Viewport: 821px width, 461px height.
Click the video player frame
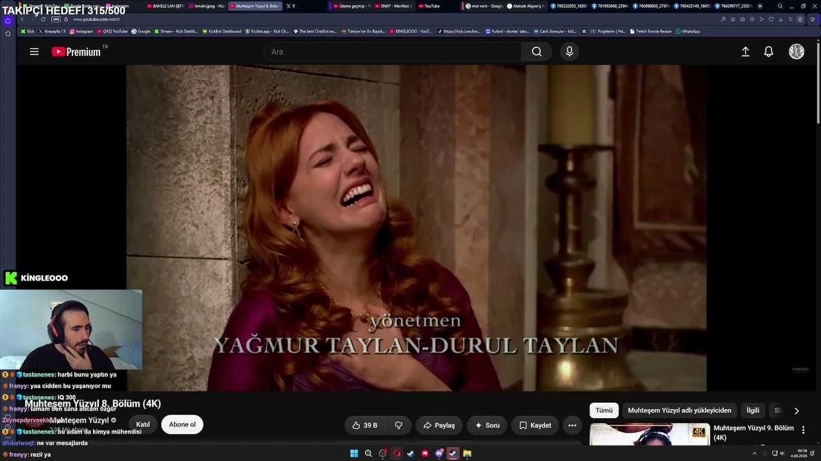pyautogui.click(x=416, y=228)
